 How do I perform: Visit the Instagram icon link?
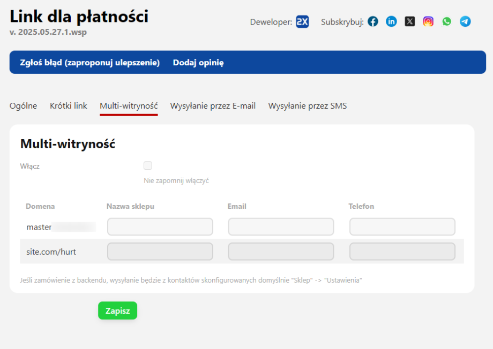pyautogui.click(x=428, y=21)
